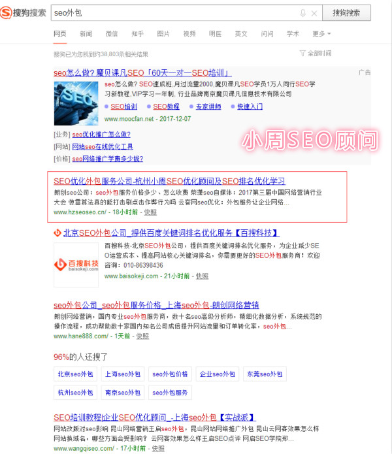Viewport: 392px width, 454px height.
Task: Open the 问问 tab
Action: (x=267, y=33)
